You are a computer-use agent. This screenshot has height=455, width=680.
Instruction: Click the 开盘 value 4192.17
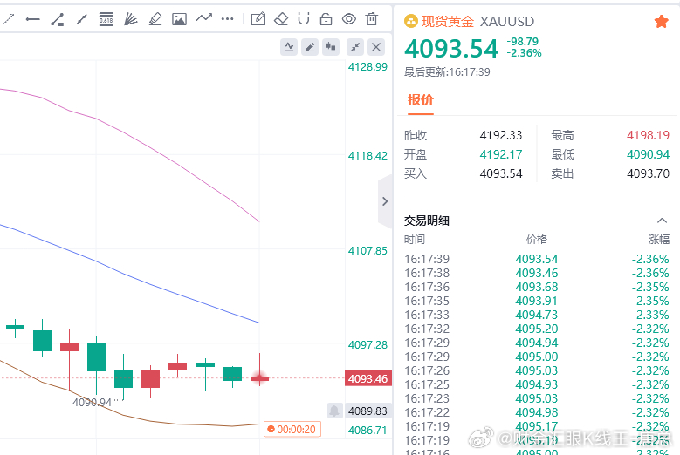click(x=501, y=154)
